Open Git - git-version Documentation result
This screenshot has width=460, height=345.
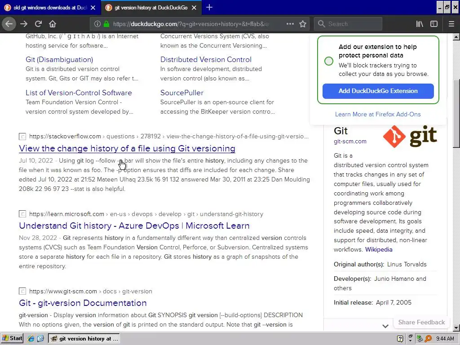[83, 303]
